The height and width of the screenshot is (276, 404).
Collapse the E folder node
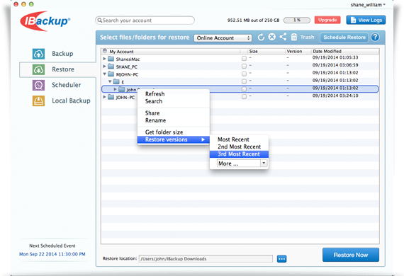110,81
